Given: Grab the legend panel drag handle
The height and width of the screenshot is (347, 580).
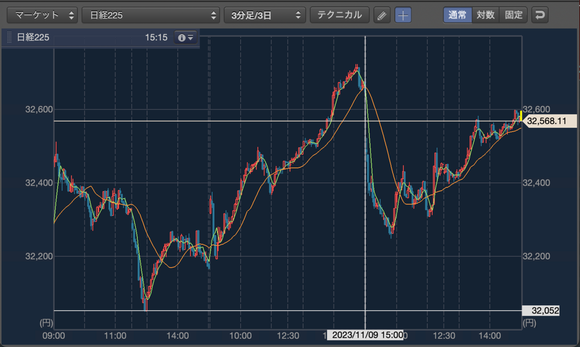Looking at the screenshot, I should [x=9, y=38].
